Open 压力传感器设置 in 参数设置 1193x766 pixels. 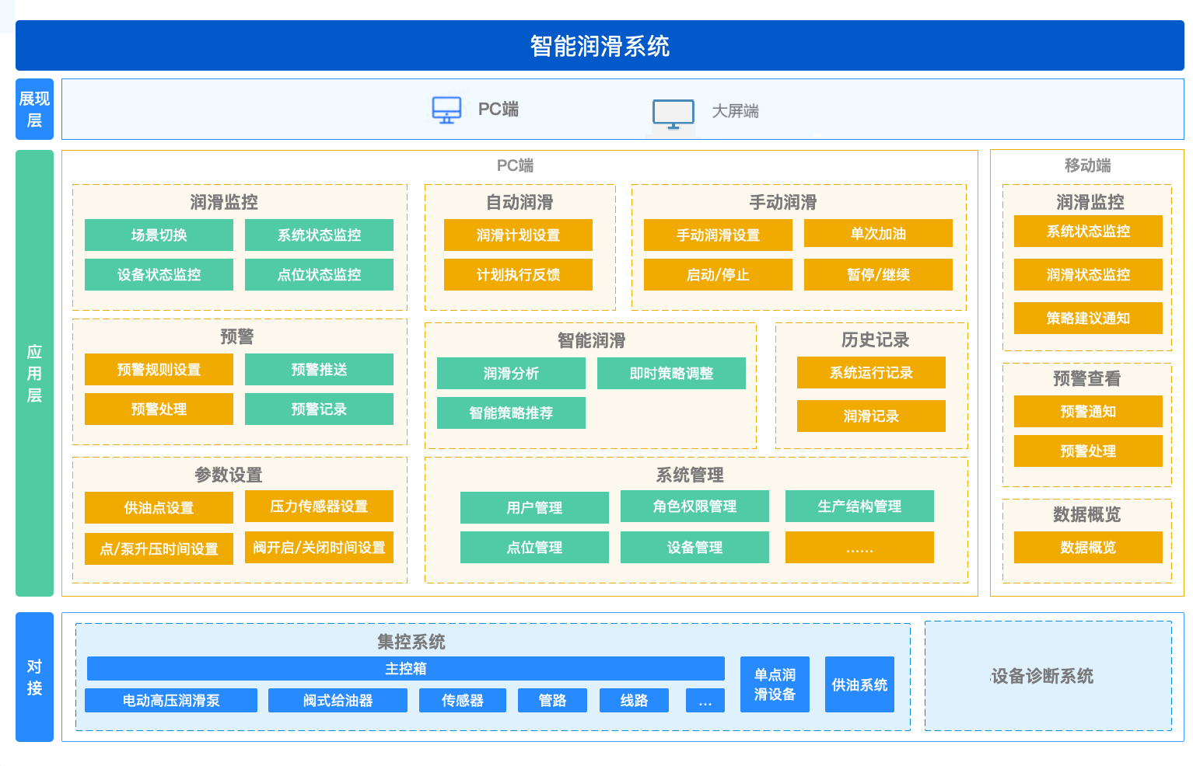[x=319, y=507]
